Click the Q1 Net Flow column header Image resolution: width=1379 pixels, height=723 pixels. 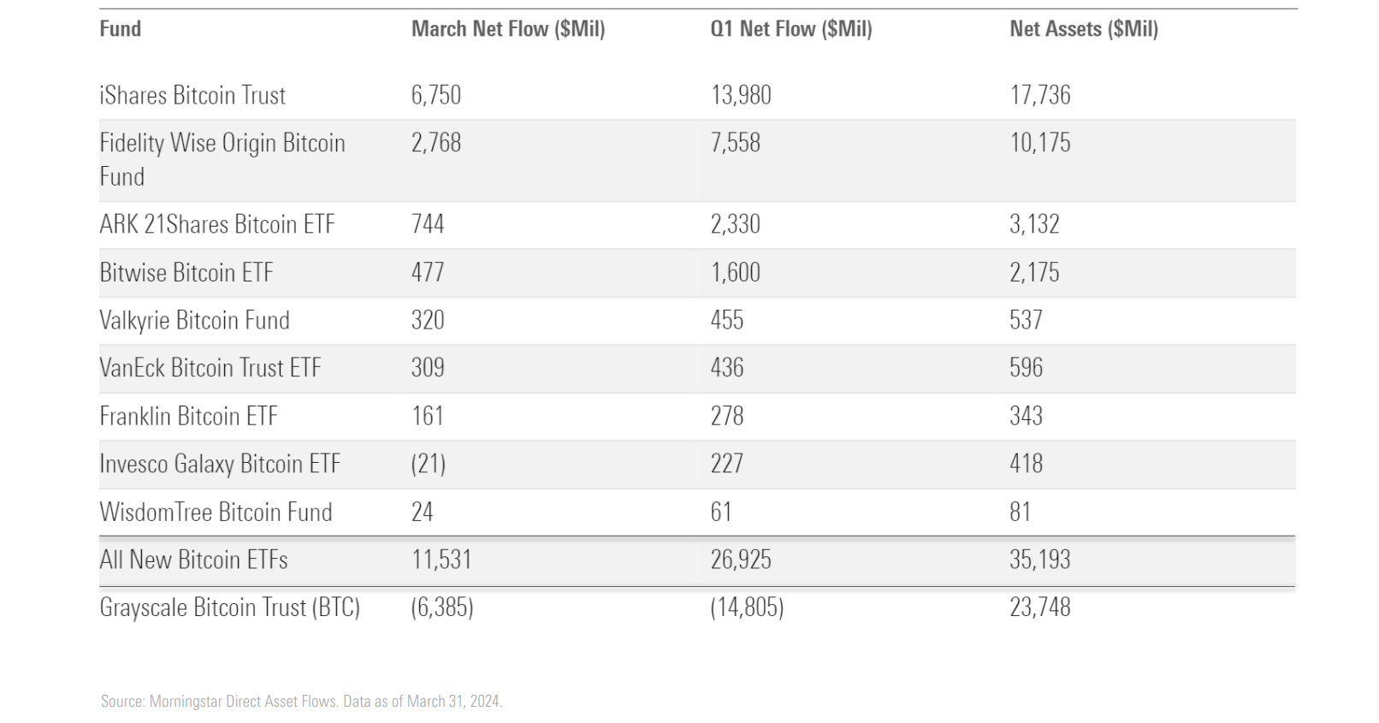[x=791, y=29]
